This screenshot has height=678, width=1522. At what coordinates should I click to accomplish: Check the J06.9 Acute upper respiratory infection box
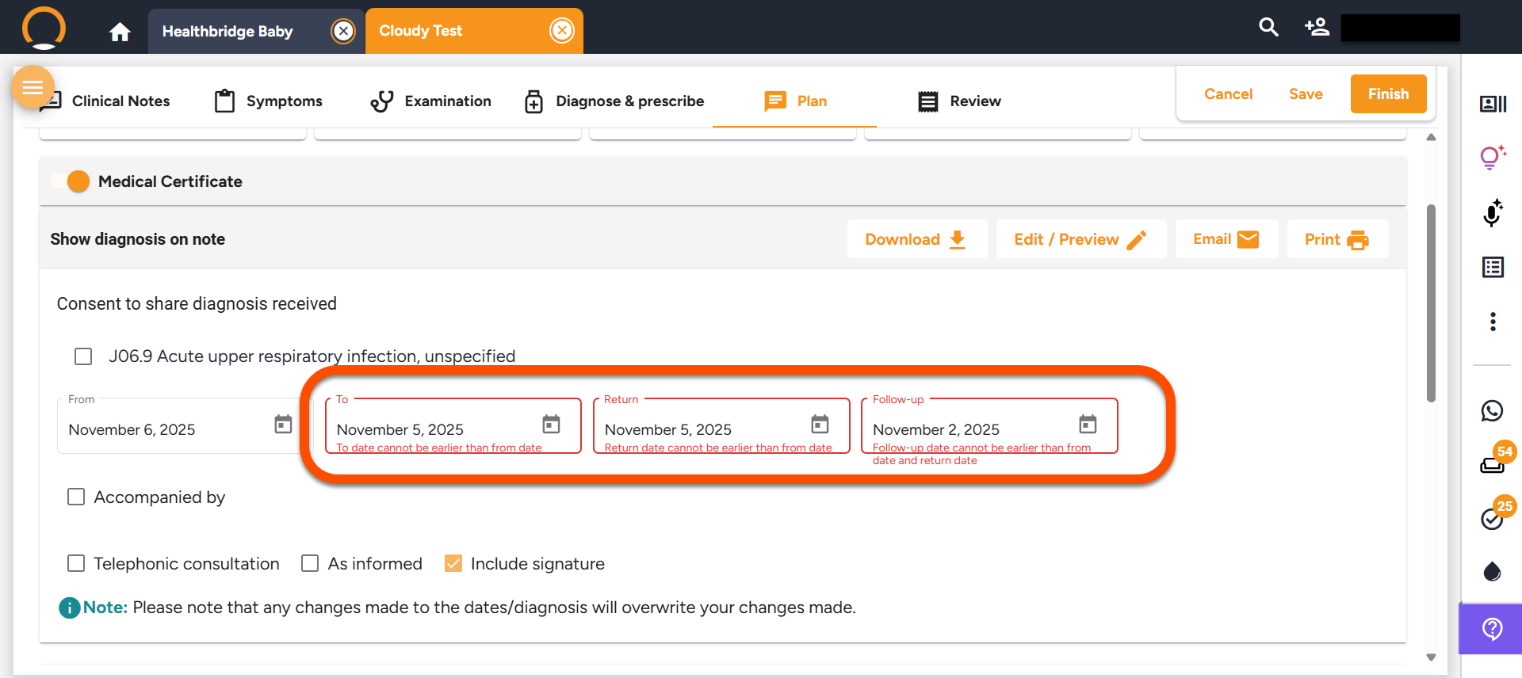[83, 356]
